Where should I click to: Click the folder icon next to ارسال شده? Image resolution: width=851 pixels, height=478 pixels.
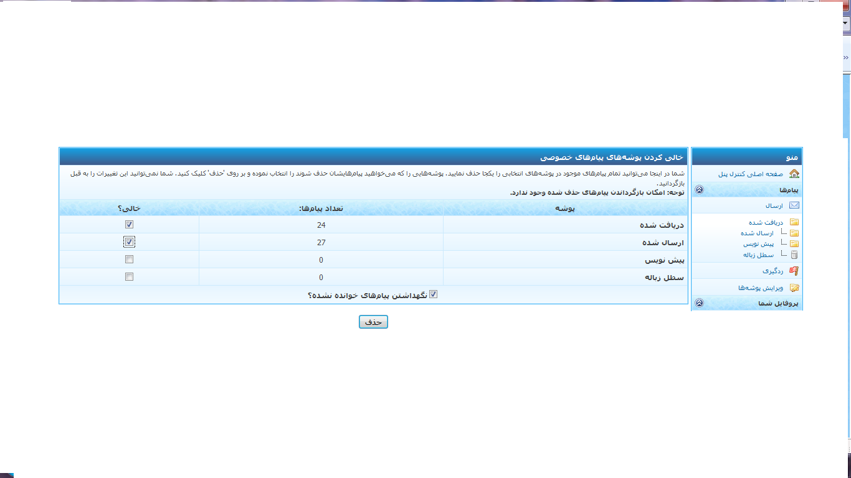(x=794, y=233)
